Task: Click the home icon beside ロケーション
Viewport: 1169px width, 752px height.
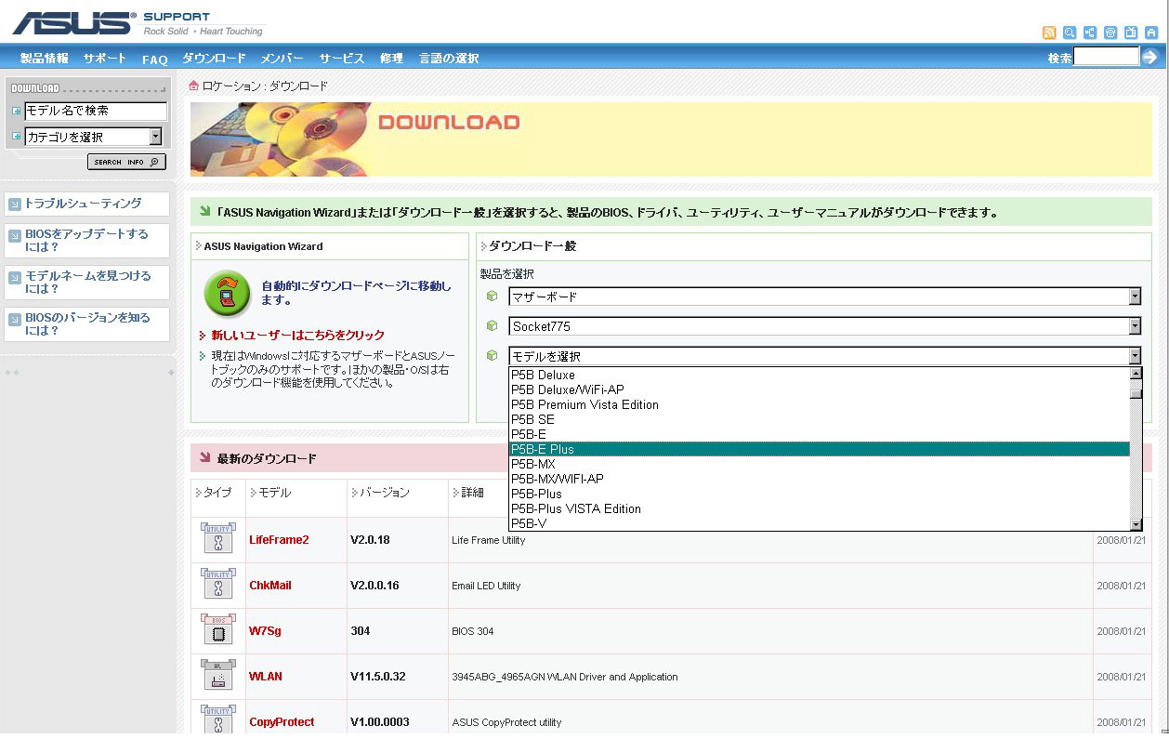Action: (194, 86)
